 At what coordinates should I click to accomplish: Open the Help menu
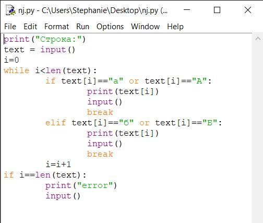[x=175, y=27]
